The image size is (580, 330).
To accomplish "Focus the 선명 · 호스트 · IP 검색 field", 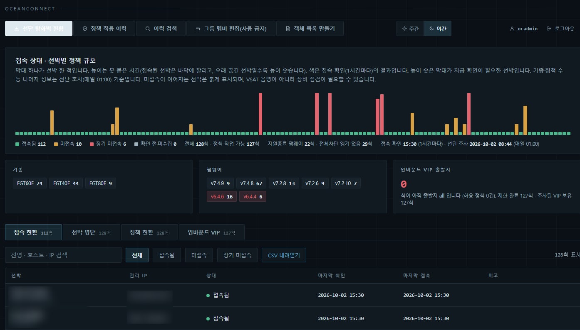I will (x=63, y=255).
